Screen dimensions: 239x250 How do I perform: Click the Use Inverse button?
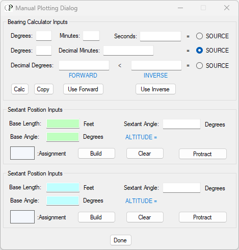click(x=155, y=89)
